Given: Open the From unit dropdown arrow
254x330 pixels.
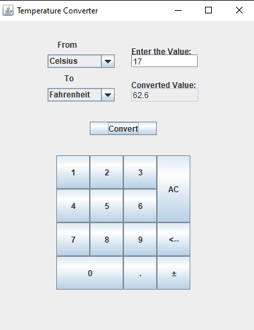Looking at the screenshot, I should click(x=108, y=61).
